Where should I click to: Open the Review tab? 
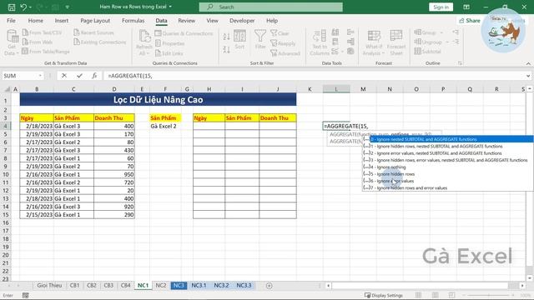click(x=186, y=20)
